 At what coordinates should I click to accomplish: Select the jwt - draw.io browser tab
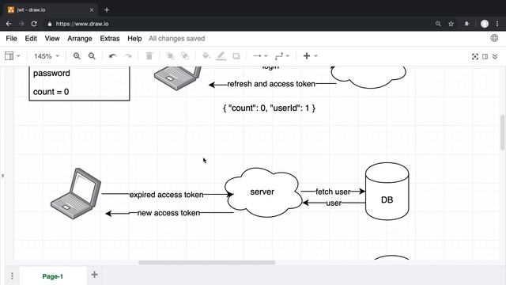coord(51,9)
